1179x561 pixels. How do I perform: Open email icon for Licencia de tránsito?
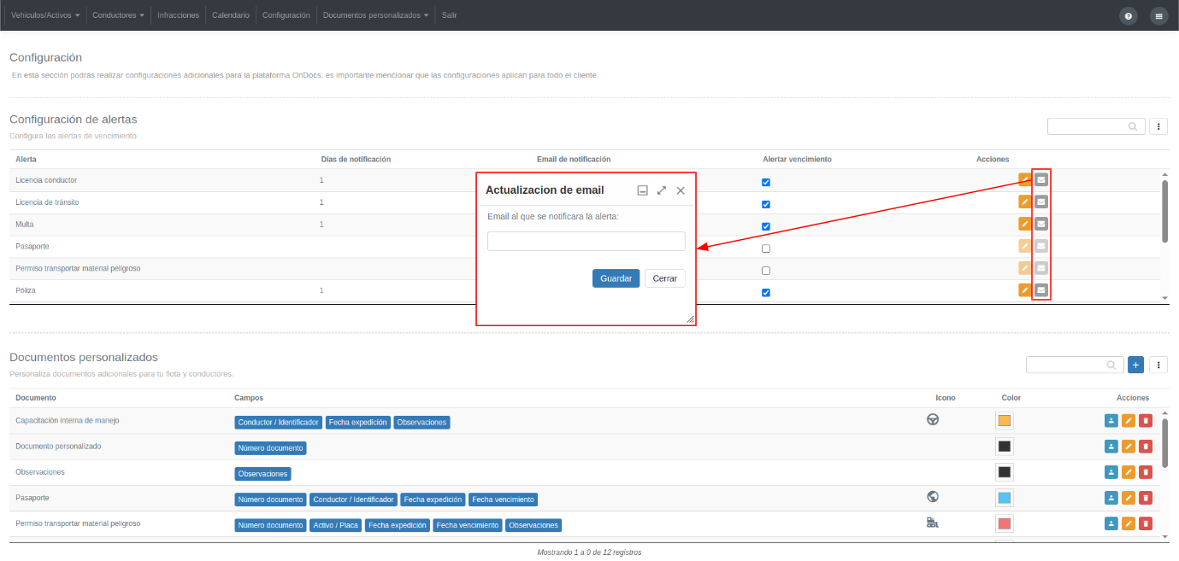1041,202
